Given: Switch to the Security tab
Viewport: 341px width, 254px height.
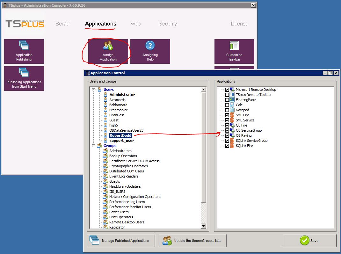Looking at the screenshot, I should pos(168,24).
